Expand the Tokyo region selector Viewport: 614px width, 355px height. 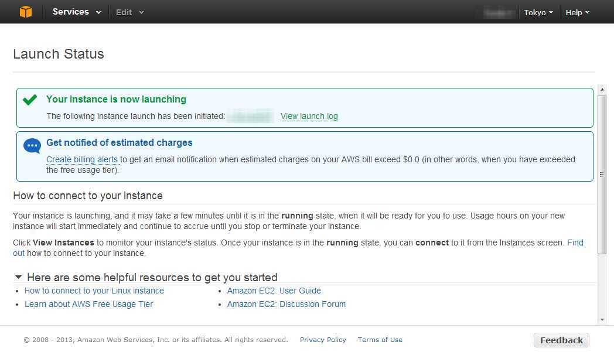538,12
